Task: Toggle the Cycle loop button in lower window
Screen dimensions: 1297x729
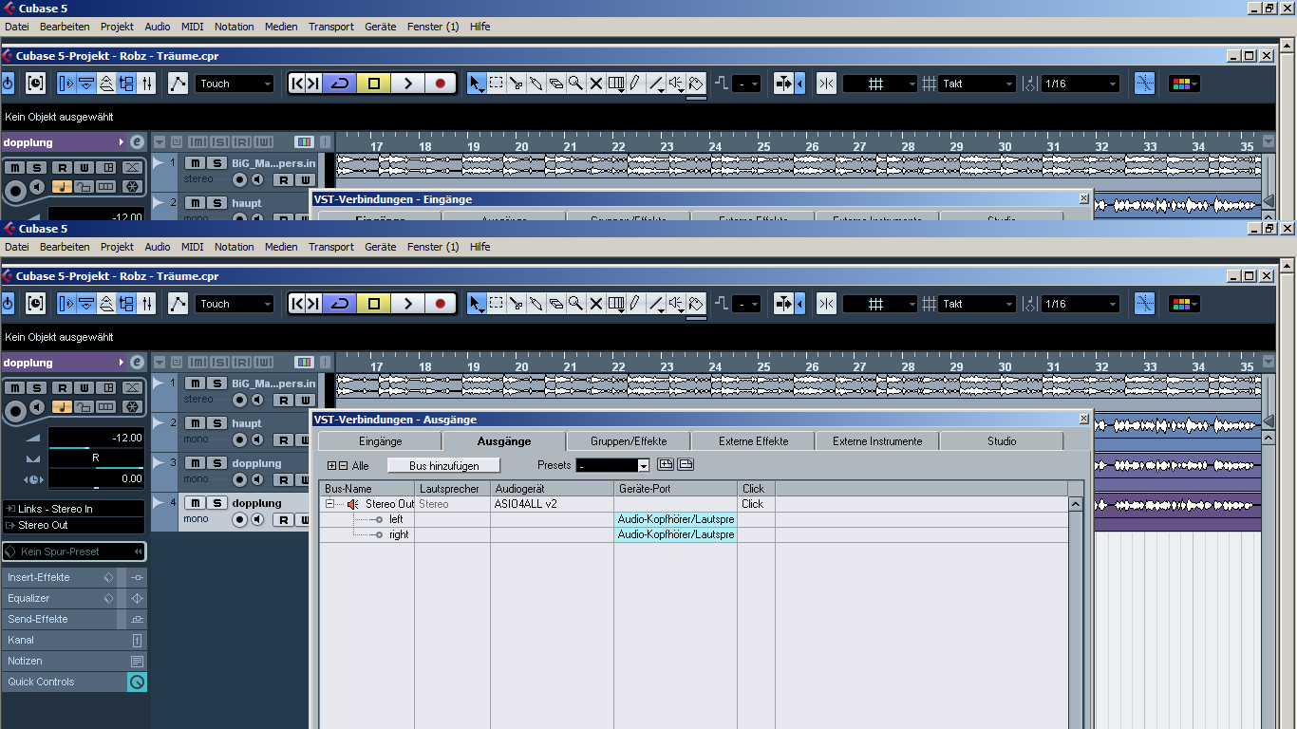Action: (x=340, y=304)
